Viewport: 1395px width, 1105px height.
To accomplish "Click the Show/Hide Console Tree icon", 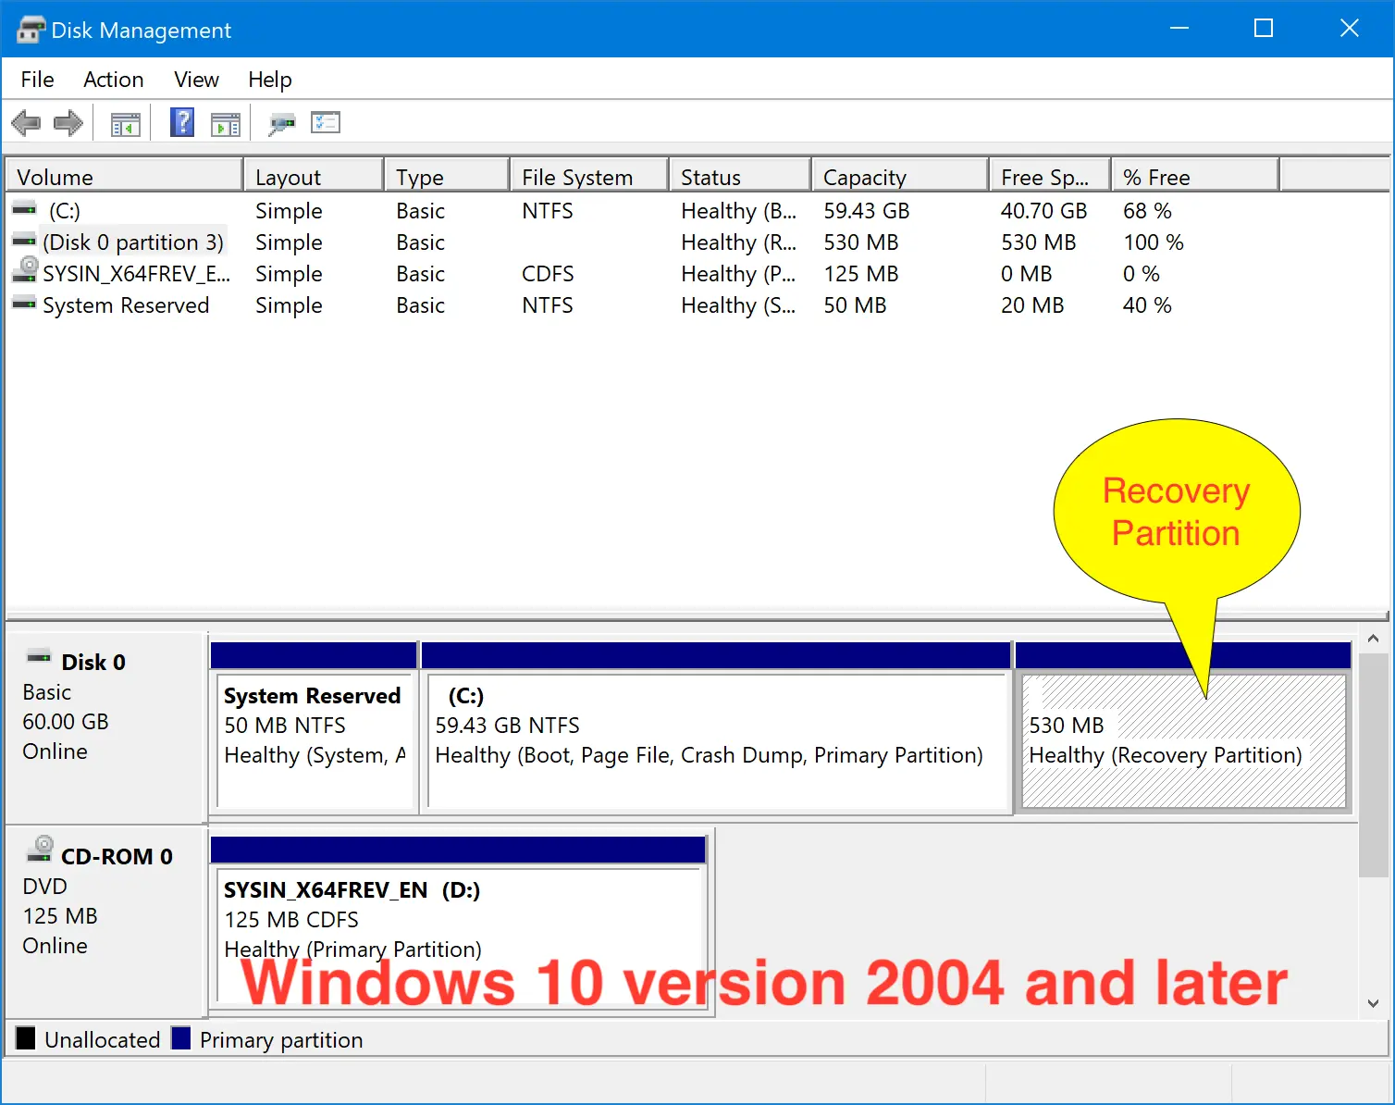I will [x=125, y=123].
